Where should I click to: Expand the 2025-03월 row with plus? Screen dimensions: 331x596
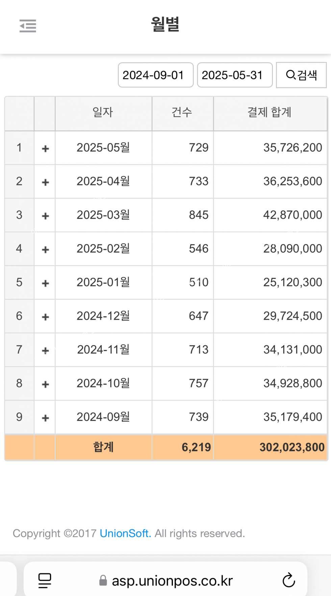click(45, 216)
